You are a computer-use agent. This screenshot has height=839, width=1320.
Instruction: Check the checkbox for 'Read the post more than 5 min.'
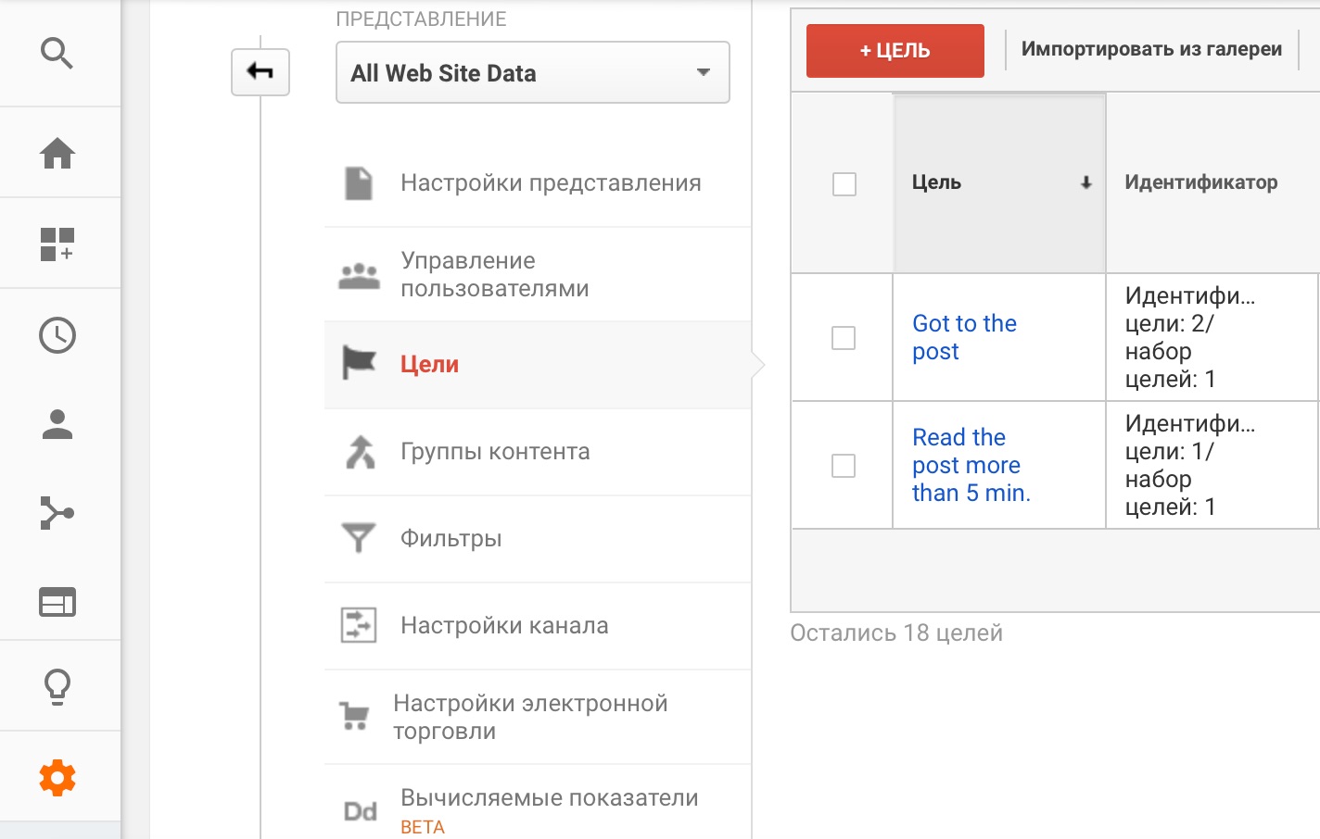(843, 466)
